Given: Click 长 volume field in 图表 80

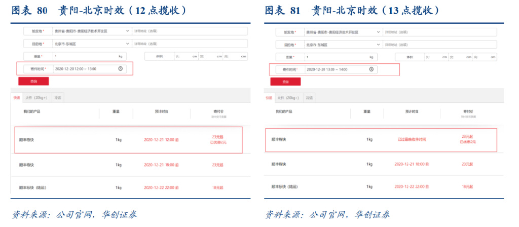Looking at the screenshot, I should 186,56.
